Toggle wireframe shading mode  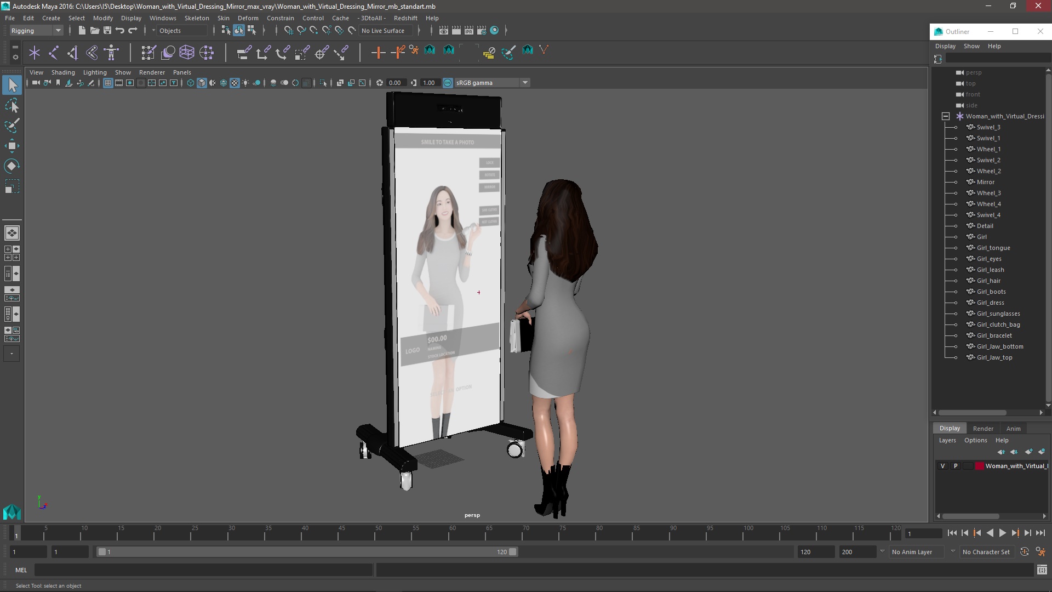tap(191, 83)
